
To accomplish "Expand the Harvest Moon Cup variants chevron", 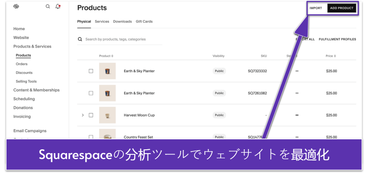I will 83,115.
